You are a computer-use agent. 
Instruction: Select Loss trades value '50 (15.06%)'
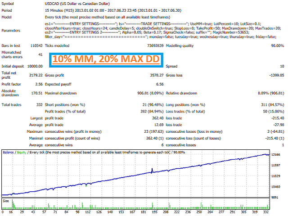click(x=274, y=111)
